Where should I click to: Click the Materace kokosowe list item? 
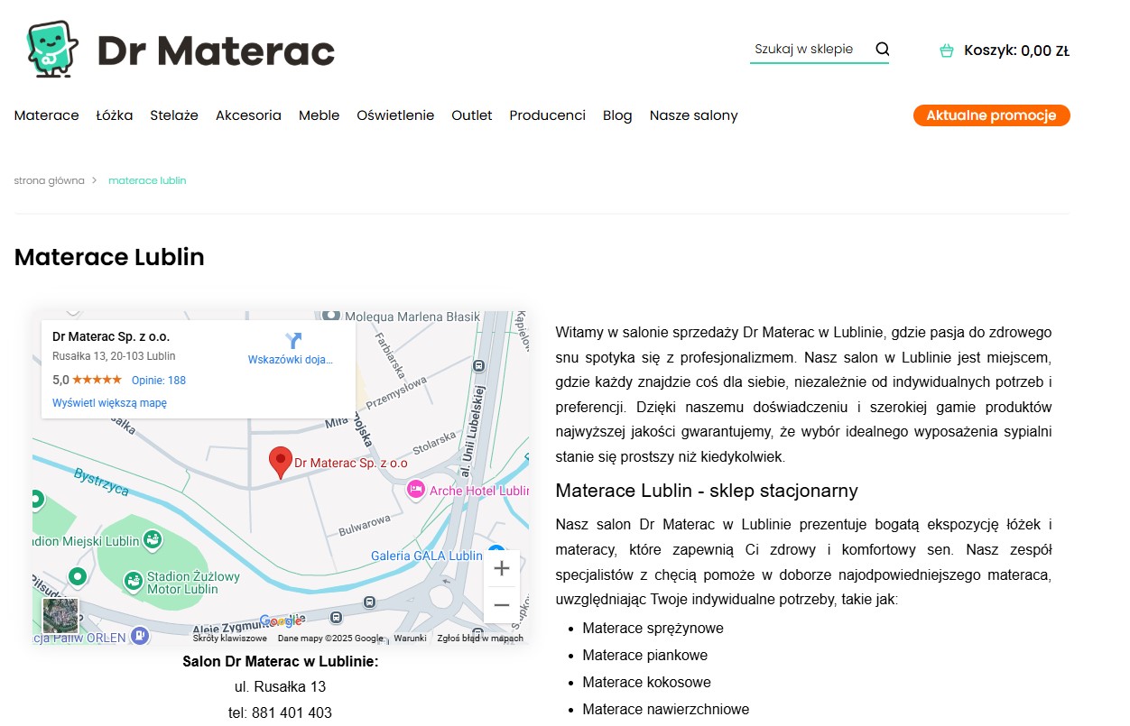[647, 683]
